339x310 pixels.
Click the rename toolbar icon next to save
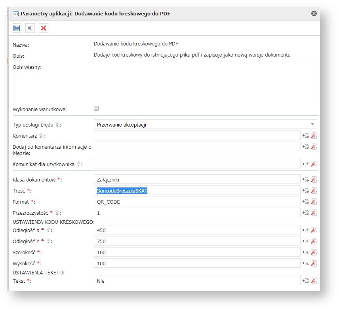(30, 28)
